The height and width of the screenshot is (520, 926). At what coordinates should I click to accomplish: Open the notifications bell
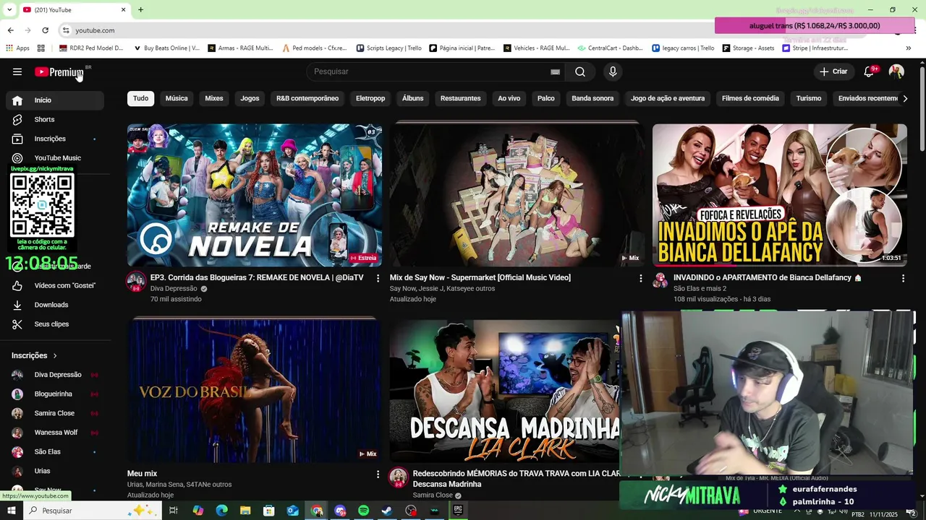click(x=869, y=71)
